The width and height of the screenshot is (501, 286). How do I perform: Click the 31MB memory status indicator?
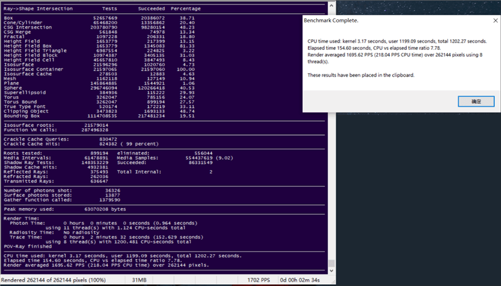pos(139,280)
